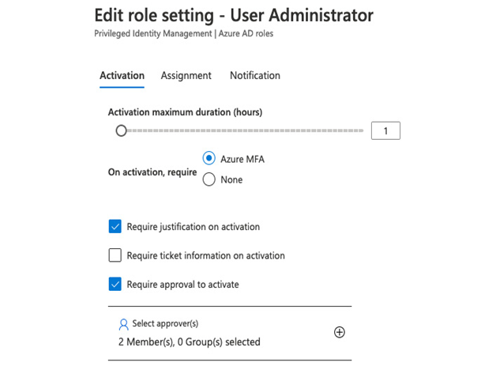Viewport: 496px width, 366px height.
Task: Click the Select approver(s) label
Action: [165, 323]
